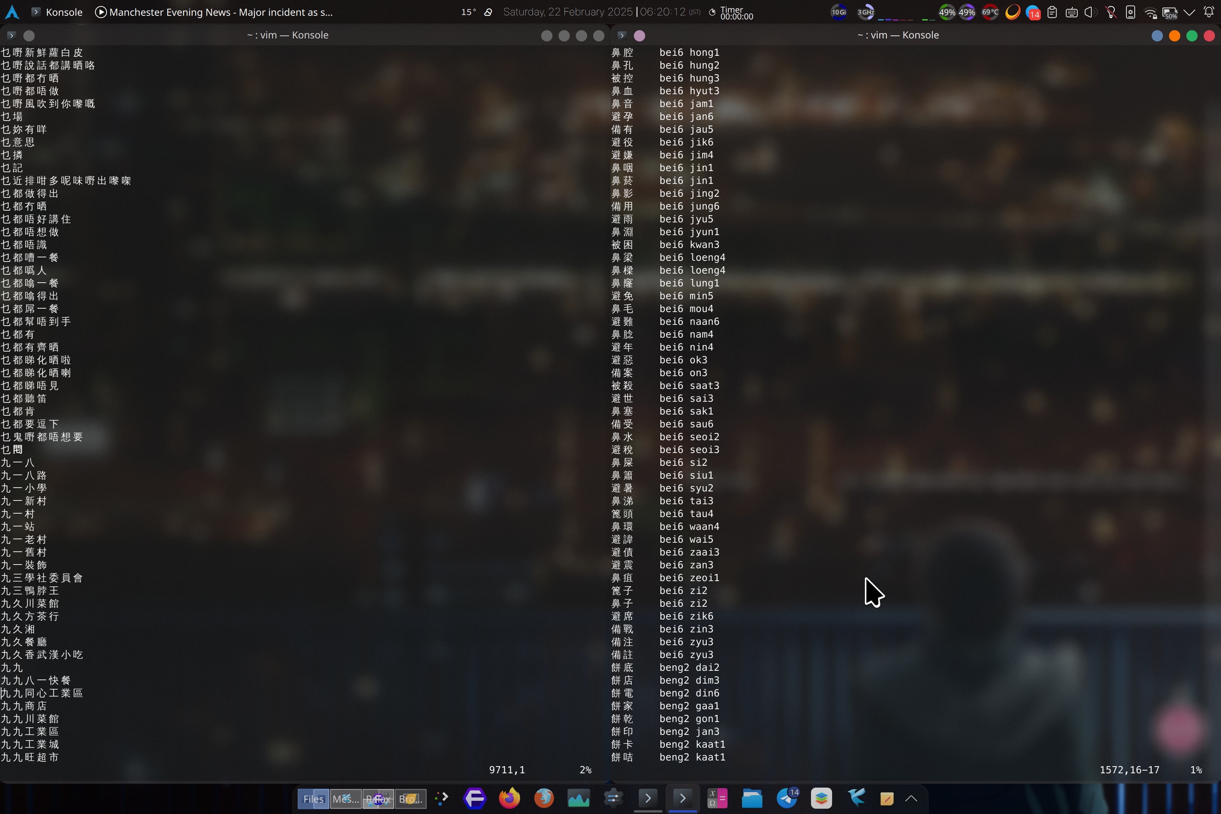Open the green 49% usage monitor
The image size is (1221, 814).
(947, 12)
